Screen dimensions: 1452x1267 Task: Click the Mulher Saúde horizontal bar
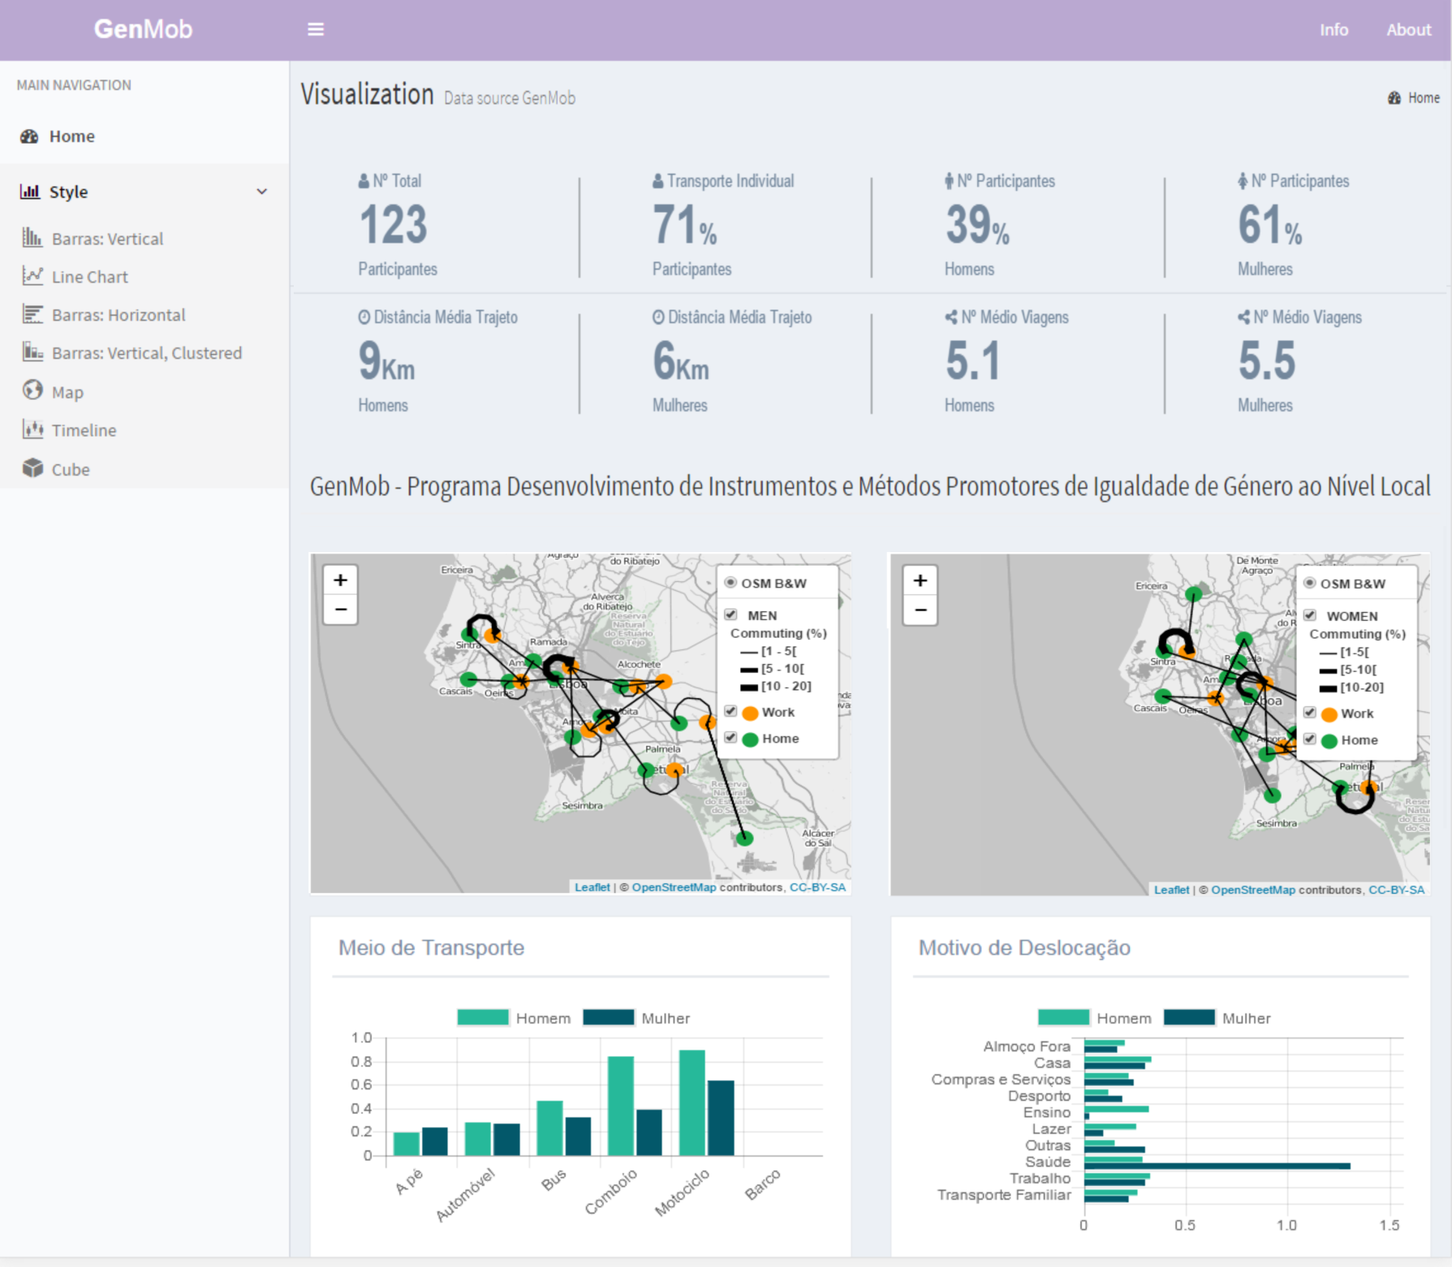tap(1217, 1166)
